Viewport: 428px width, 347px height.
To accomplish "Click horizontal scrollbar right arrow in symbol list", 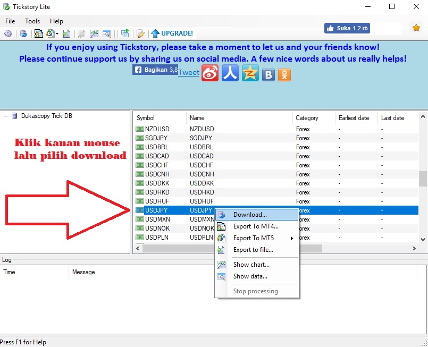I will [414, 248].
